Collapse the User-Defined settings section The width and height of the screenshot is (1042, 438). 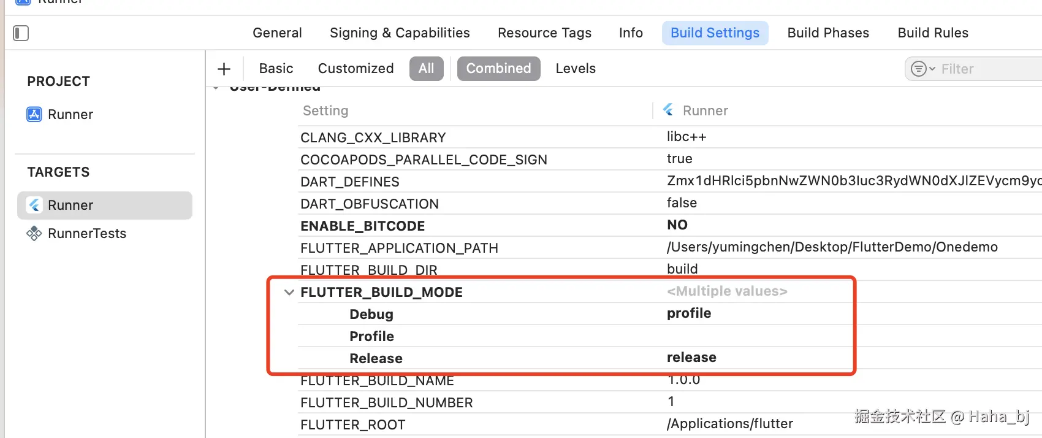[x=216, y=88]
